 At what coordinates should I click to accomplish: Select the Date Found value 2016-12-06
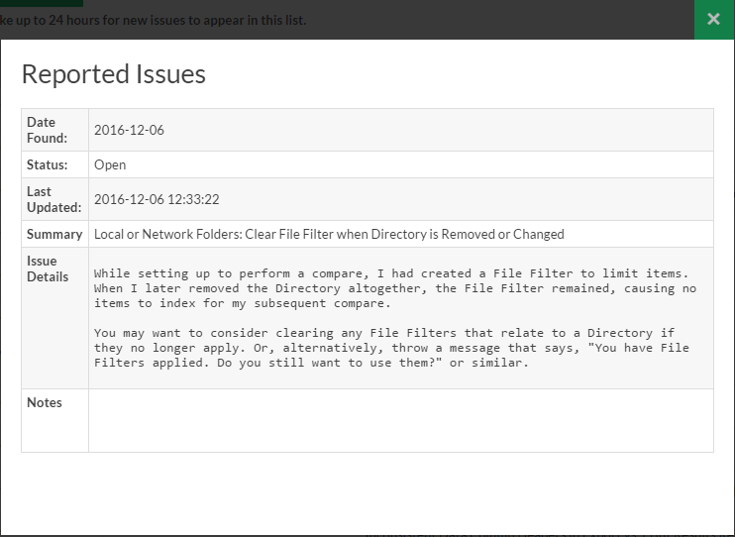[129, 130]
